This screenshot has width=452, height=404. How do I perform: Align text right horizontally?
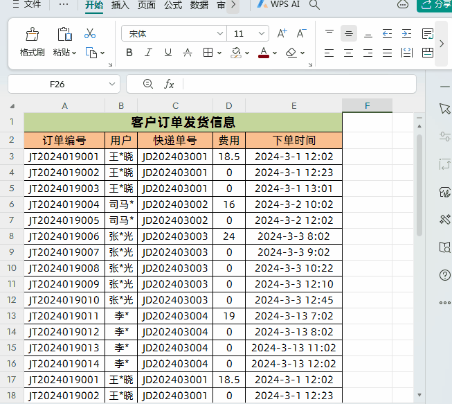pos(368,53)
